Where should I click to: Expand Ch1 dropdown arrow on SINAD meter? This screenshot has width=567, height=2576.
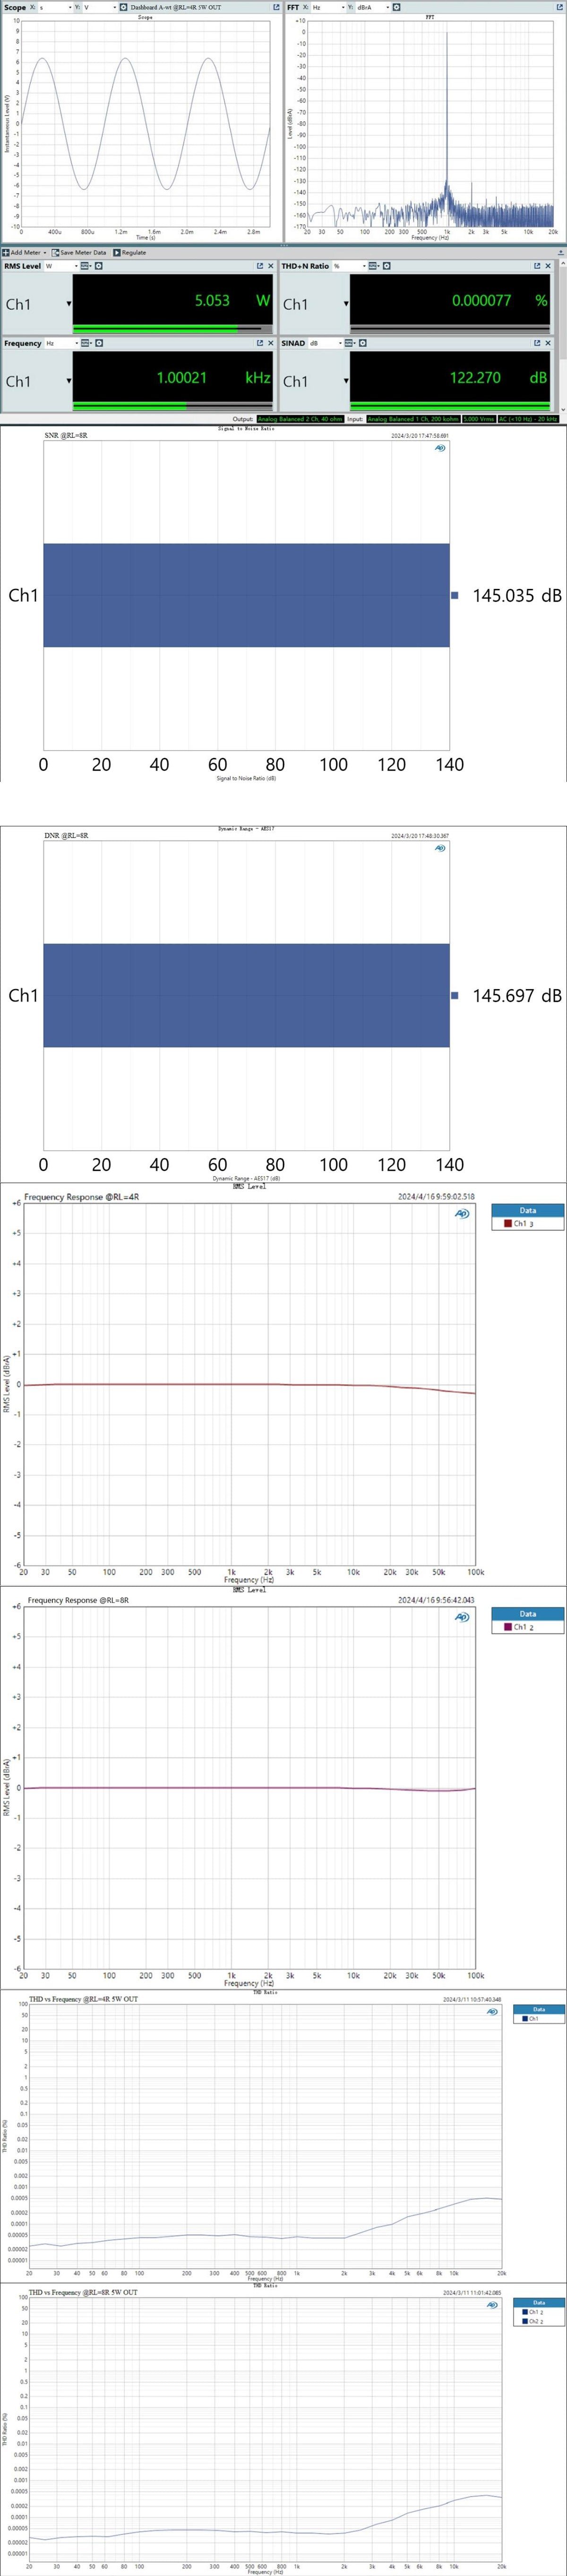pos(345,381)
